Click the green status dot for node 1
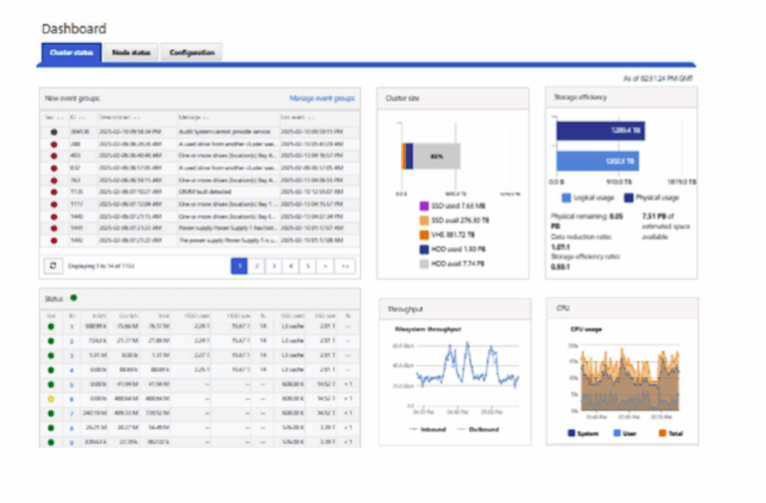The width and height of the screenshot is (766, 503). pos(50,327)
